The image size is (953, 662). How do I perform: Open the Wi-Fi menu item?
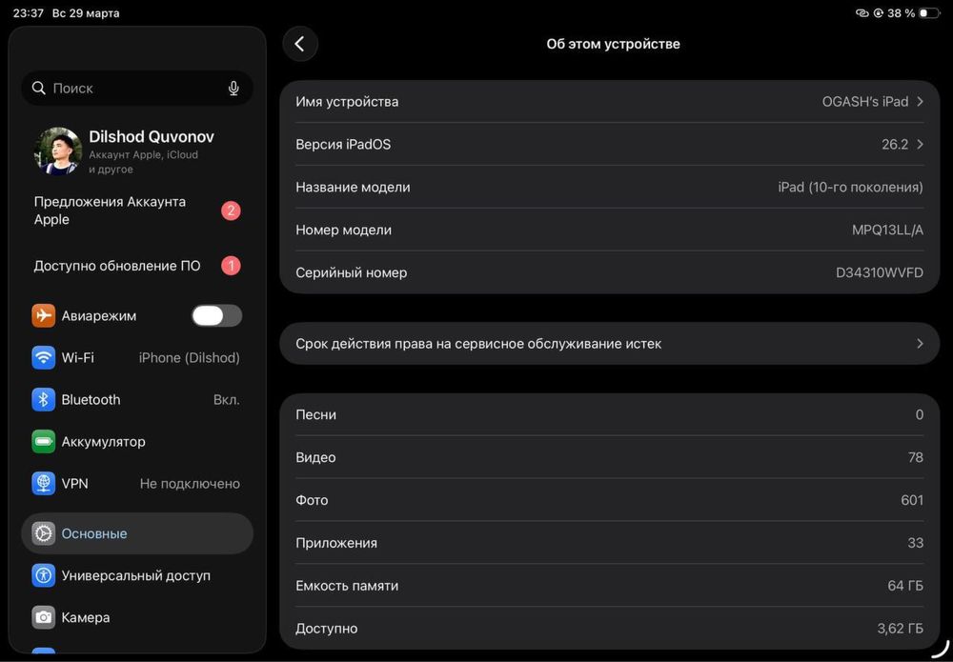click(137, 358)
